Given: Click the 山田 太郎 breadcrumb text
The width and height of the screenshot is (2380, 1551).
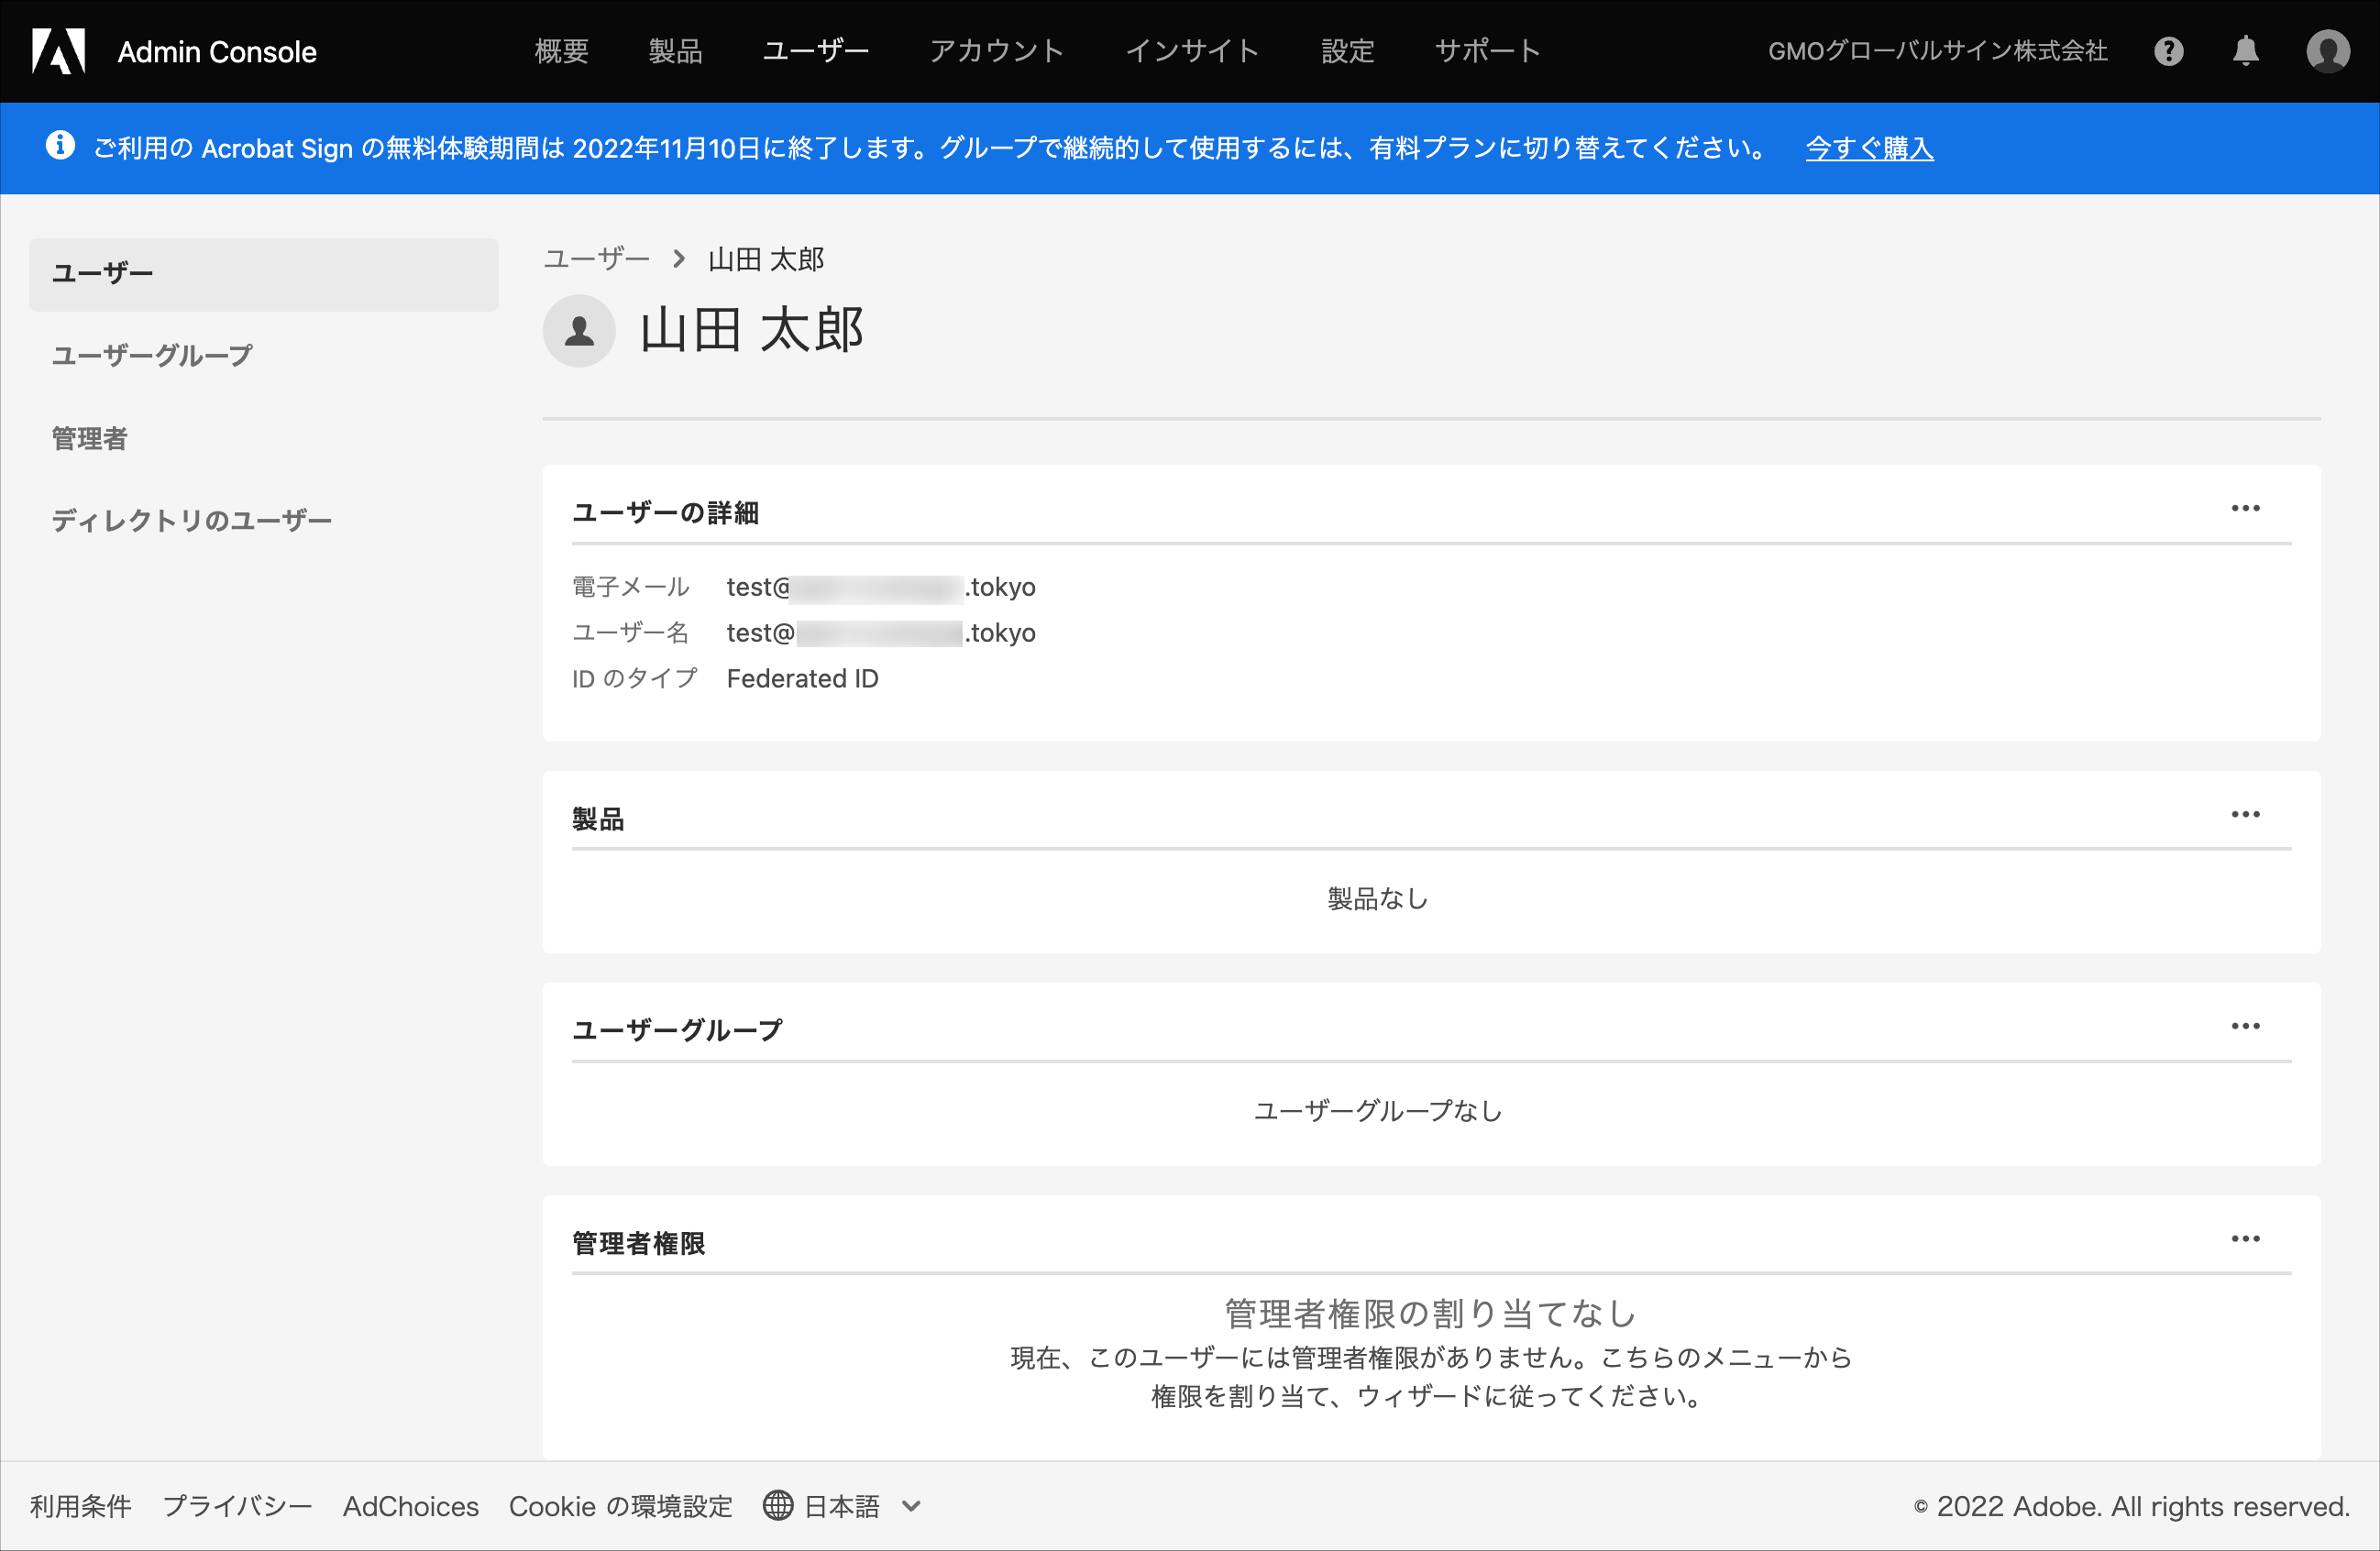Looking at the screenshot, I should coord(766,259).
